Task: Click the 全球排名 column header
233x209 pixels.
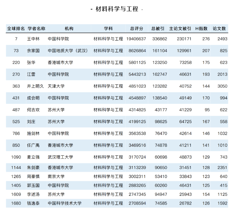Action: click(x=16, y=29)
